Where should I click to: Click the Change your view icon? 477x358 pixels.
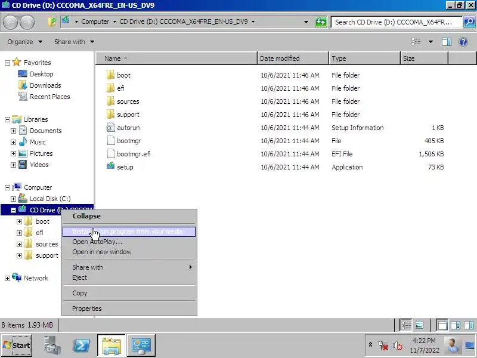pos(416,42)
